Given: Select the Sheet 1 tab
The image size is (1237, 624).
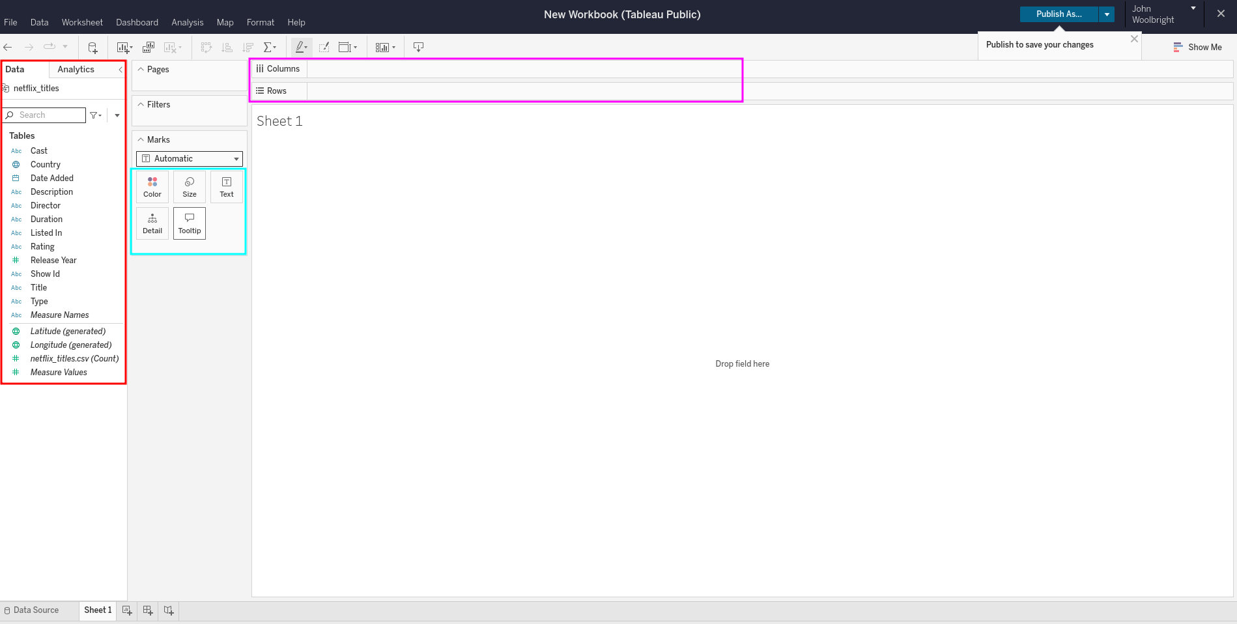Looking at the screenshot, I should point(98,610).
